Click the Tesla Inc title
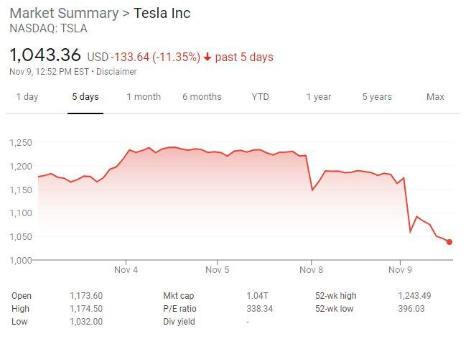 (x=162, y=14)
